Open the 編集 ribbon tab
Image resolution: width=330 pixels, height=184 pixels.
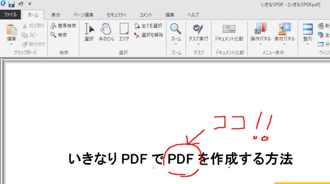(x=170, y=15)
